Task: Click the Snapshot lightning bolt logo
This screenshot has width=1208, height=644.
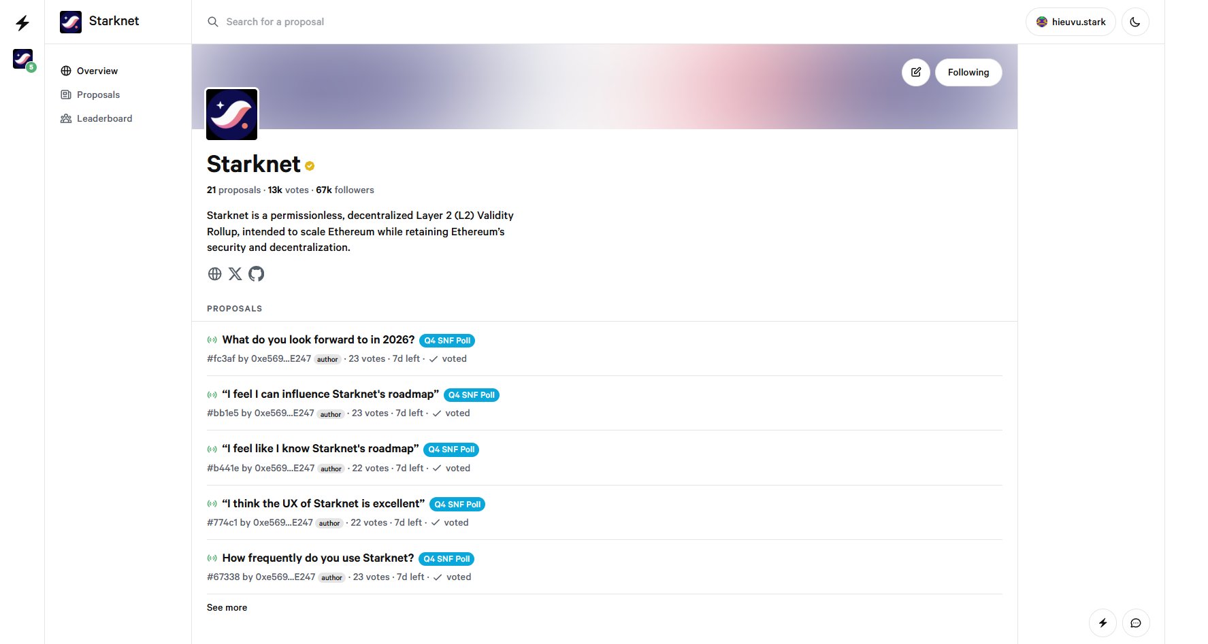Action: point(22,22)
